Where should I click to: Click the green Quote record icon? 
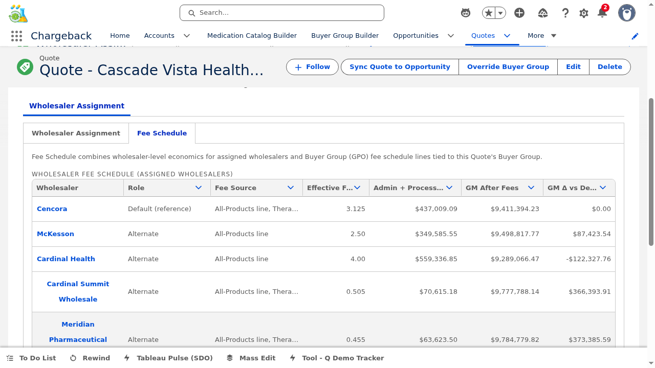pyautogui.click(x=25, y=66)
